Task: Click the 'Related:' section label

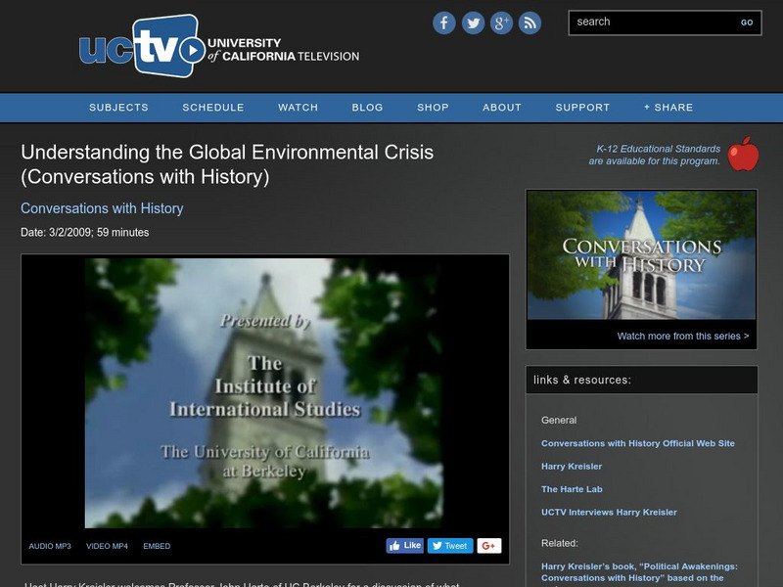Action: pos(560,543)
